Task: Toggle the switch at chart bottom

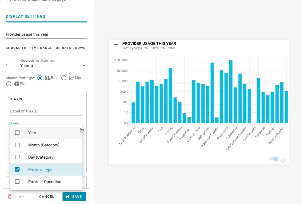Action: coord(274,159)
